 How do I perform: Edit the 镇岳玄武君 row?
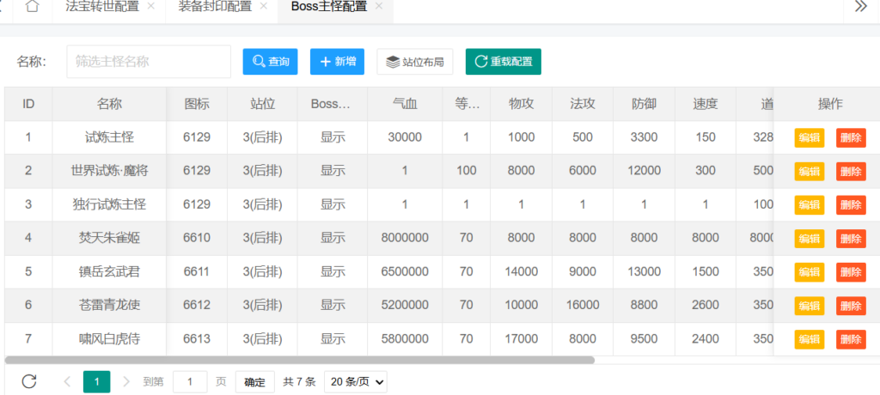810,273
